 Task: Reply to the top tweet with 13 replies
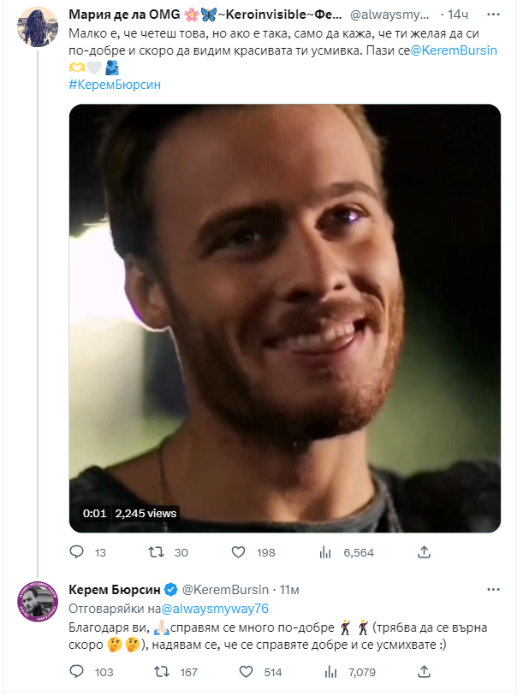76,553
